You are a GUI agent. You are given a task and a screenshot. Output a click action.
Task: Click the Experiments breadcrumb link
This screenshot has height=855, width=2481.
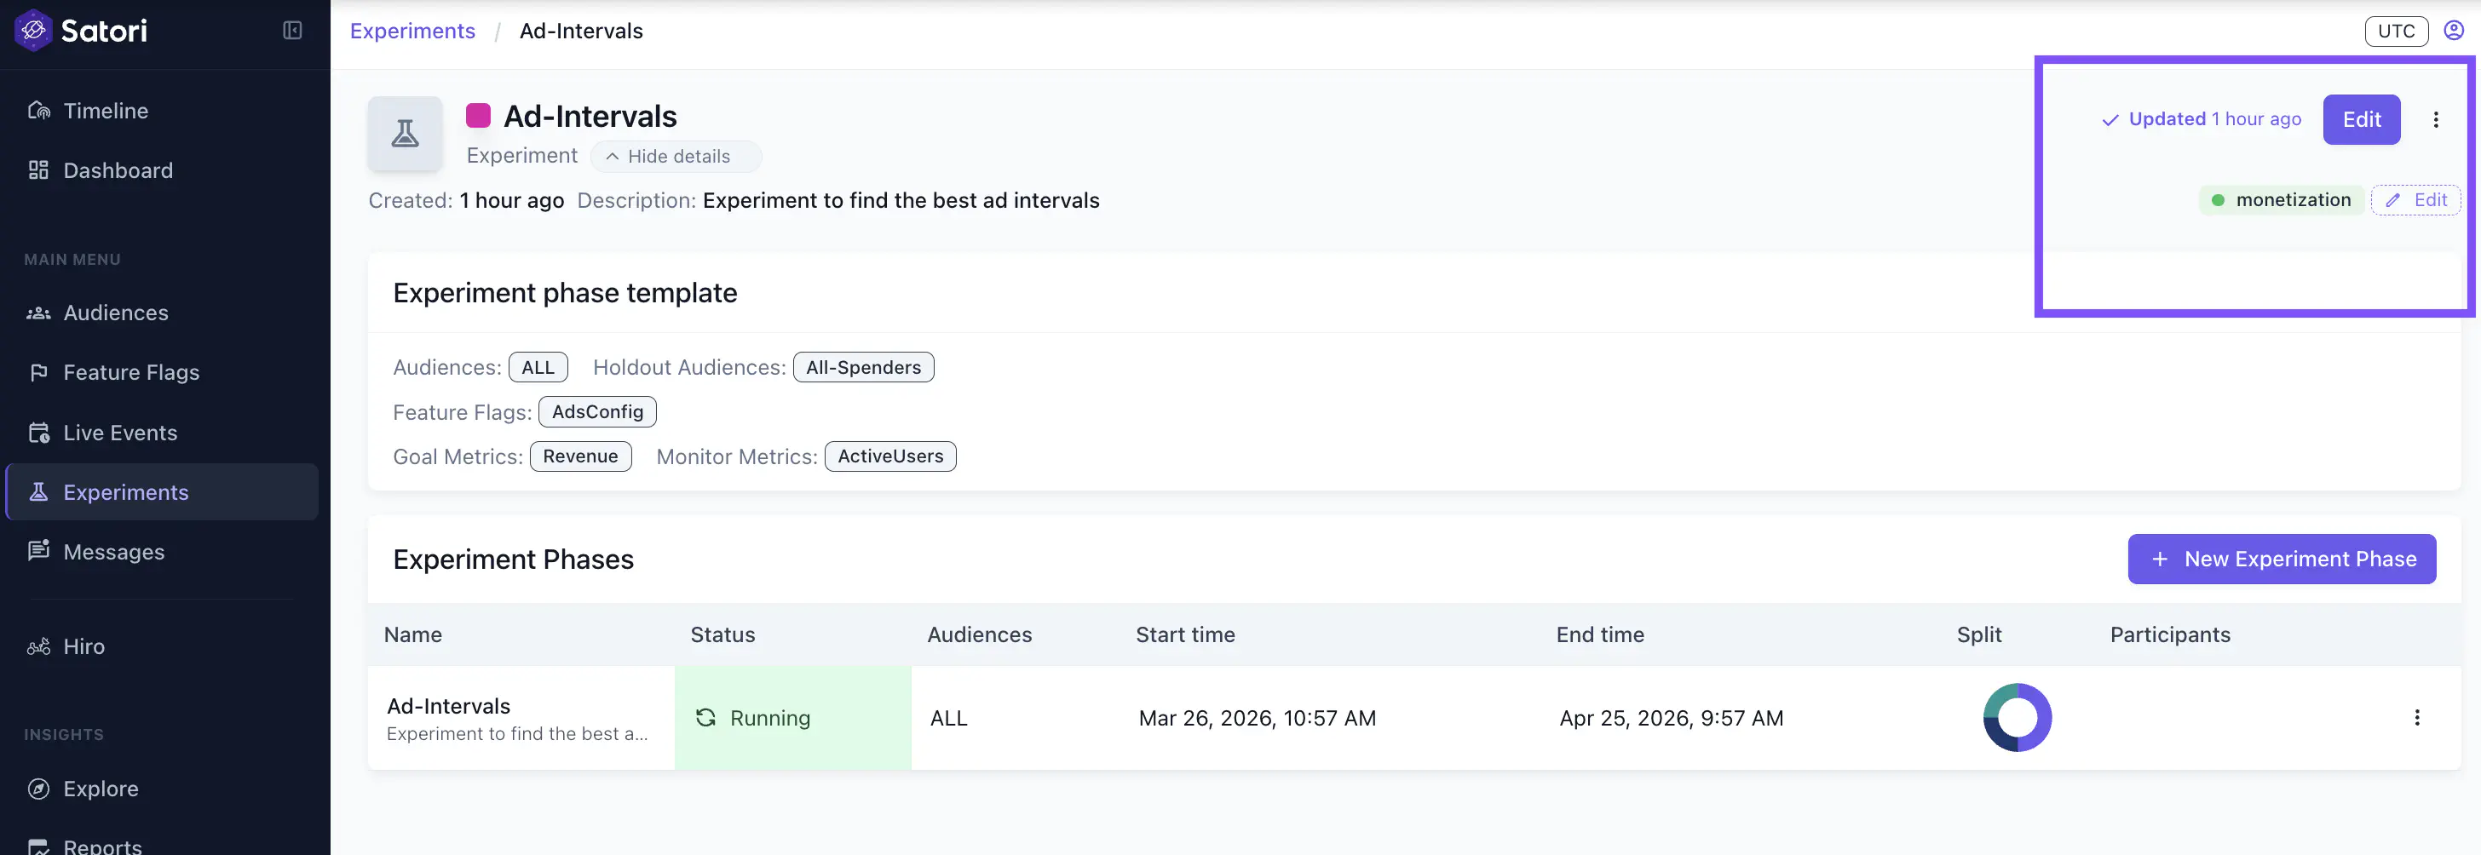[412, 31]
